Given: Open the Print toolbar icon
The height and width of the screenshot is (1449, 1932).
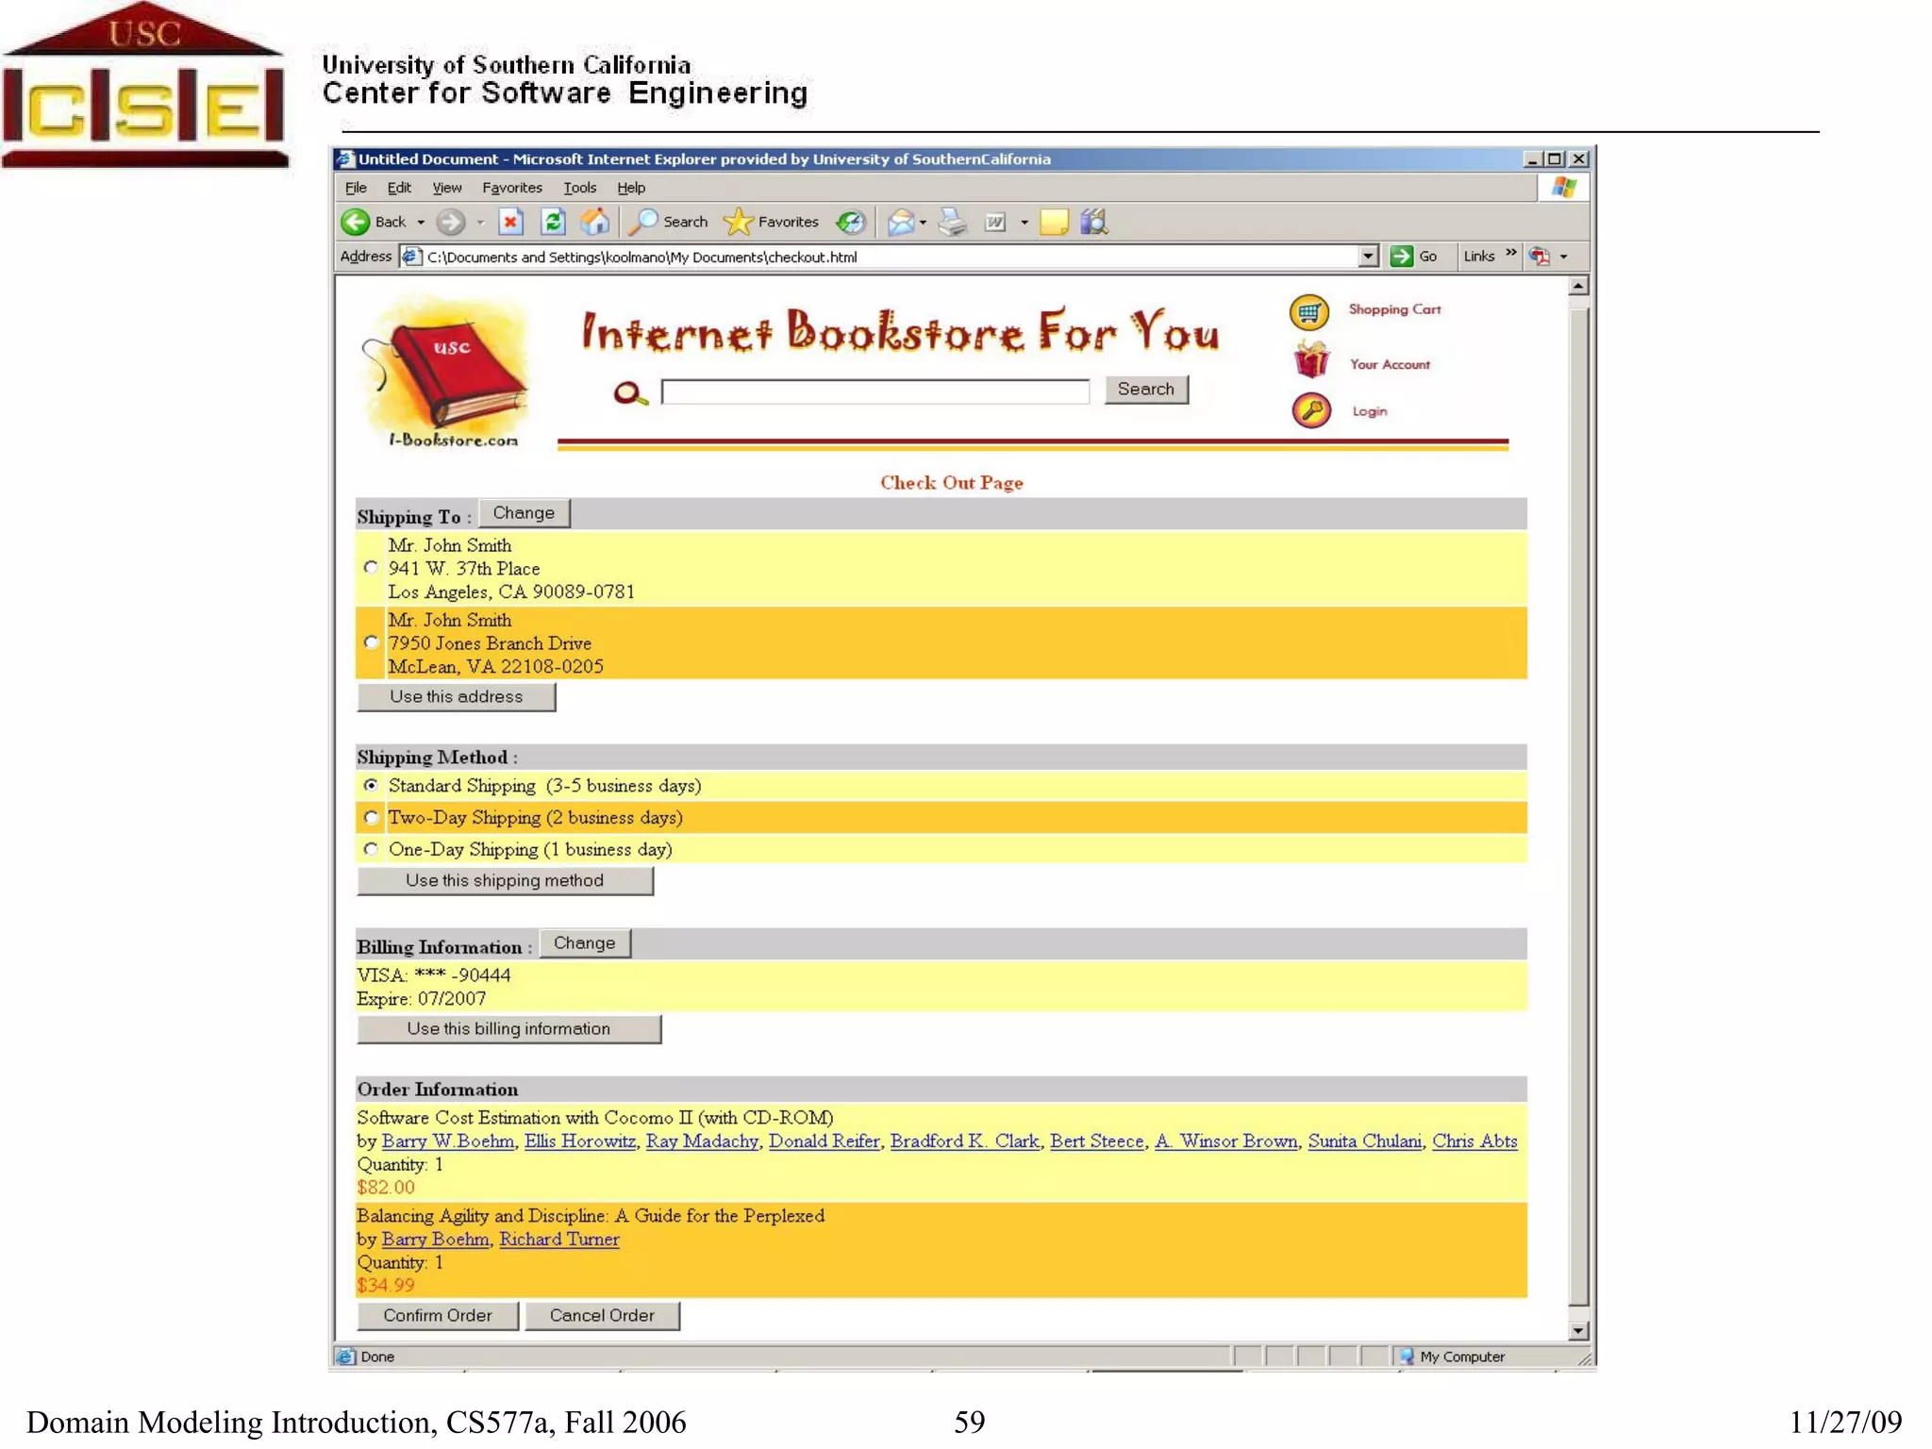Looking at the screenshot, I should click(x=952, y=223).
